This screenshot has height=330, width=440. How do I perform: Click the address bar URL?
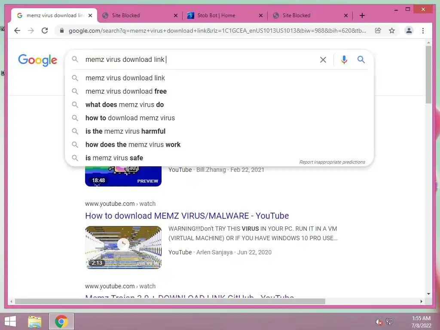pyautogui.click(x=217, y=31)
